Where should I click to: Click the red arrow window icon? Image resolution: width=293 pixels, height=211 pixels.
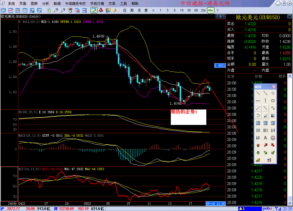(77, 11)
